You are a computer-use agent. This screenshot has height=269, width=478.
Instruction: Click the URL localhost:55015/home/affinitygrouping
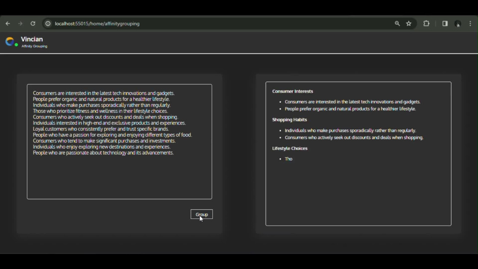[x=97, y=23]
